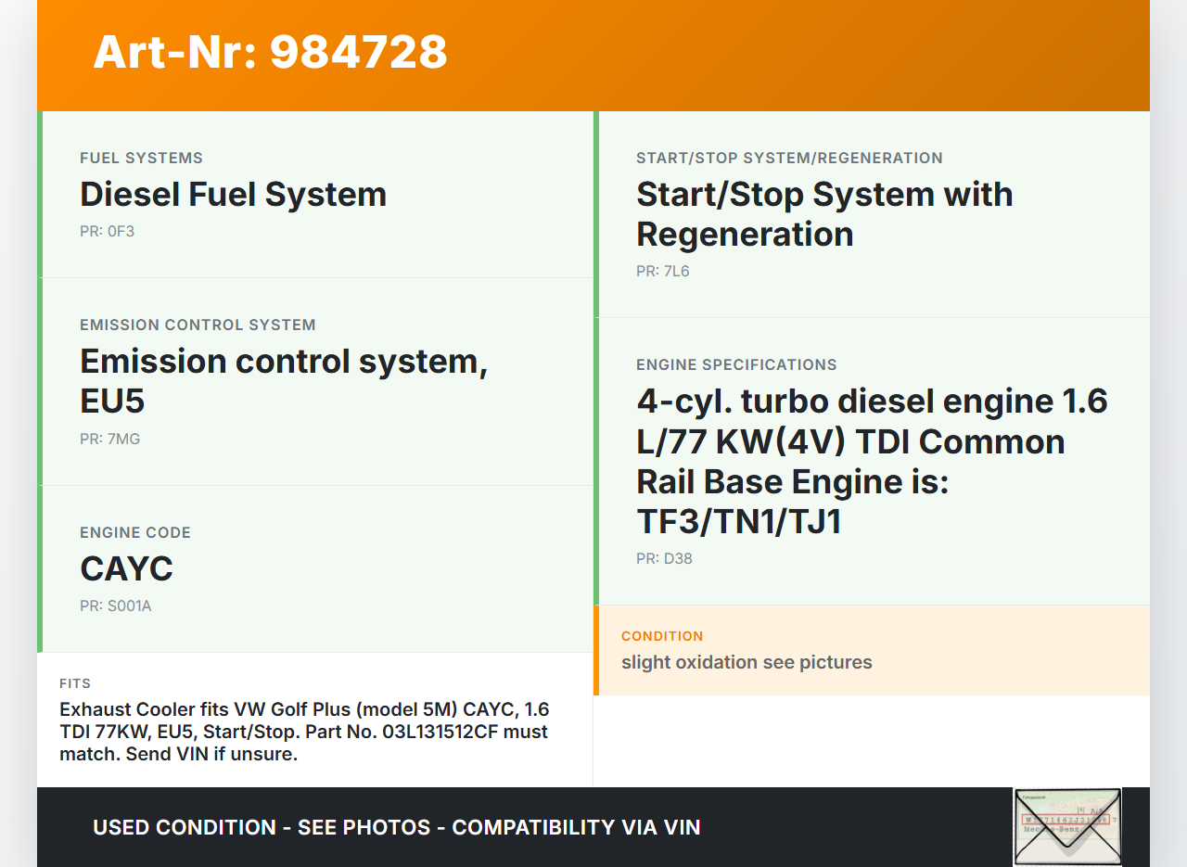Click the 'Used Condition - See Photos' footer banner
This screenshot has height=867, width=1187.
(x=396, y=827)
